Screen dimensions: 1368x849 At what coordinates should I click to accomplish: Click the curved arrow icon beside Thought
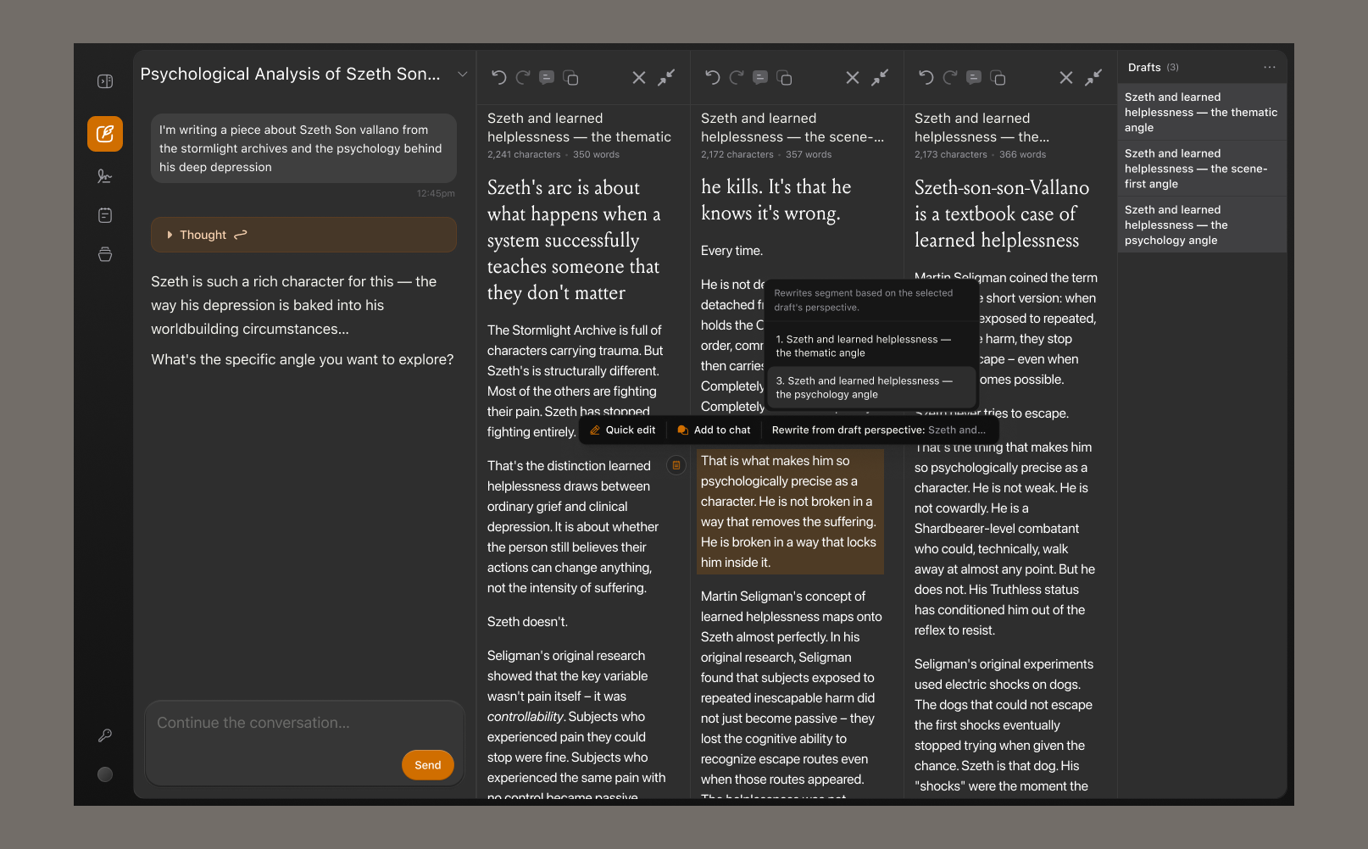(241, 235)
